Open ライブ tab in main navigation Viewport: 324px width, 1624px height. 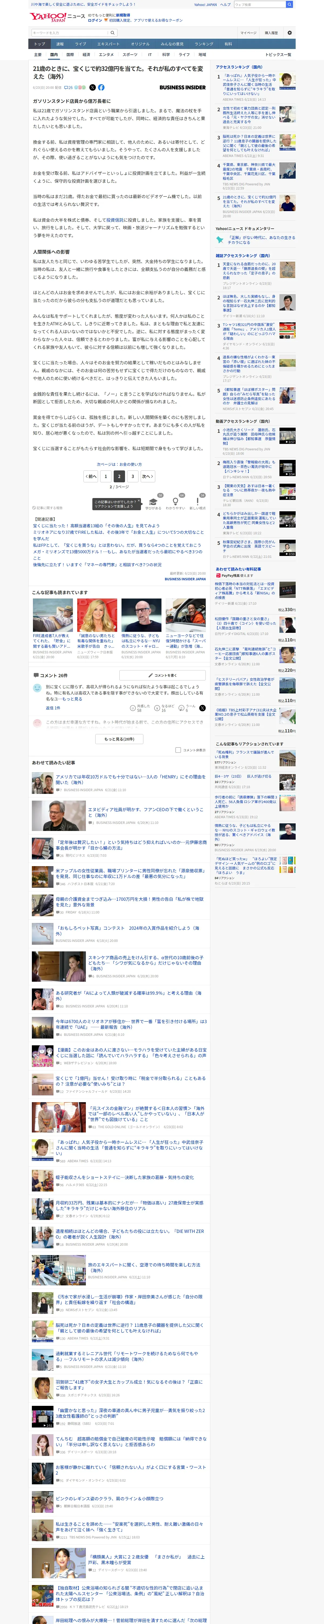click(80, 44)
